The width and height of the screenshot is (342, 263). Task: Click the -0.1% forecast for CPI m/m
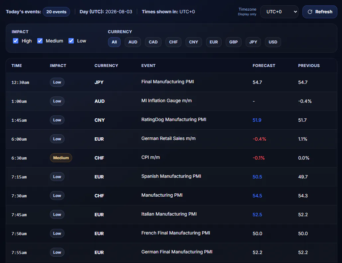click(x=259, y=158)
